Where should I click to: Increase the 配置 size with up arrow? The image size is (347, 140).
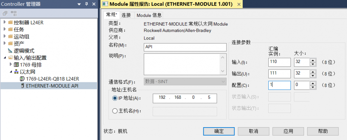[x=312, y=83]
